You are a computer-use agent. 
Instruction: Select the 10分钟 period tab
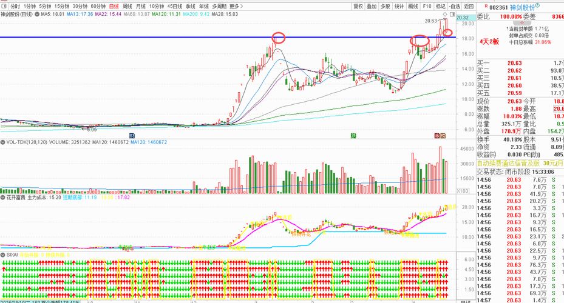157,7
